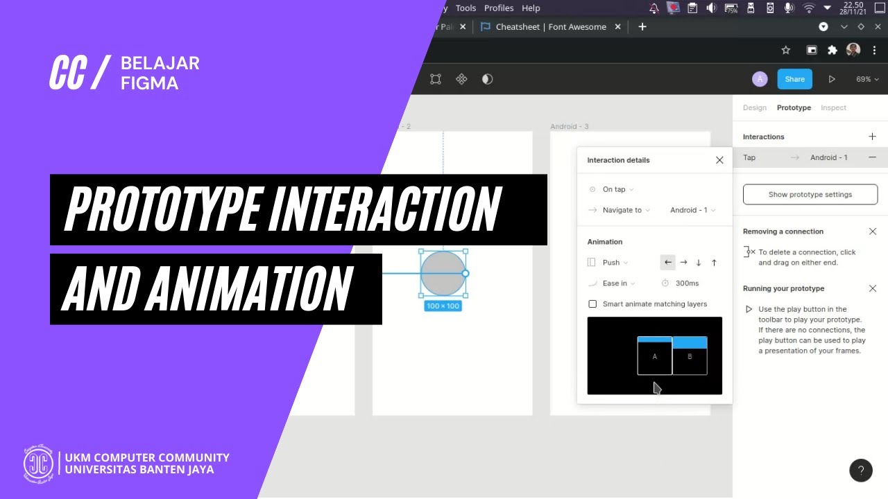Bookmark this page with star icon
Viewport: 888px width, 499px height.
(786, 50)
